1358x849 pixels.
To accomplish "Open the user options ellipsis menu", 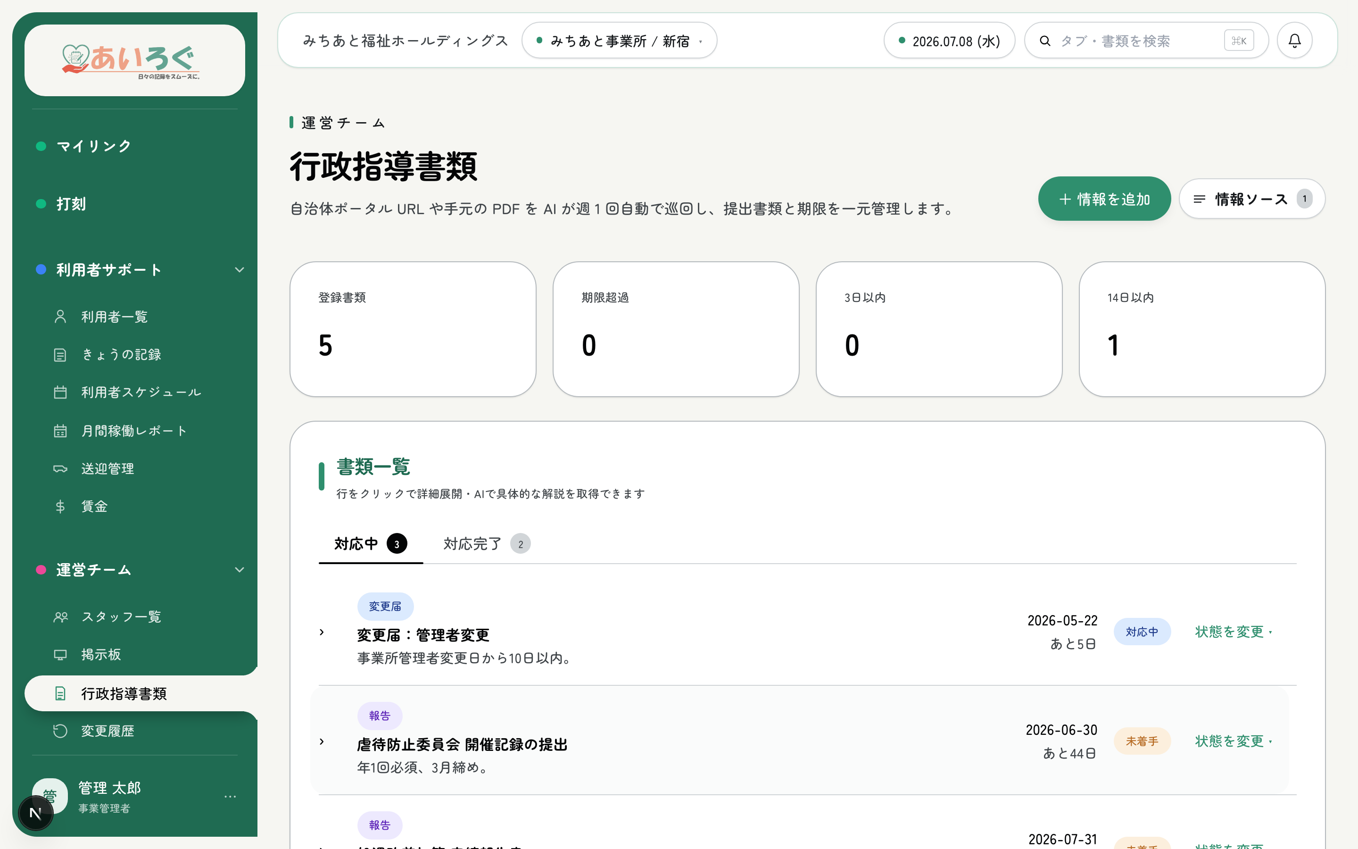I will [230, 796].
